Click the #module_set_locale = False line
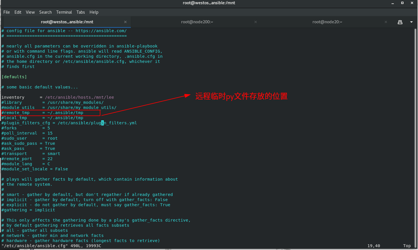The image size is (418, 250). 35,169
